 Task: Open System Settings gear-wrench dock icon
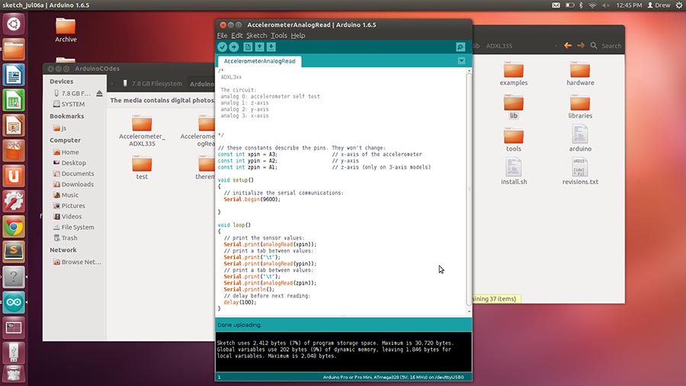click(14, 201)
